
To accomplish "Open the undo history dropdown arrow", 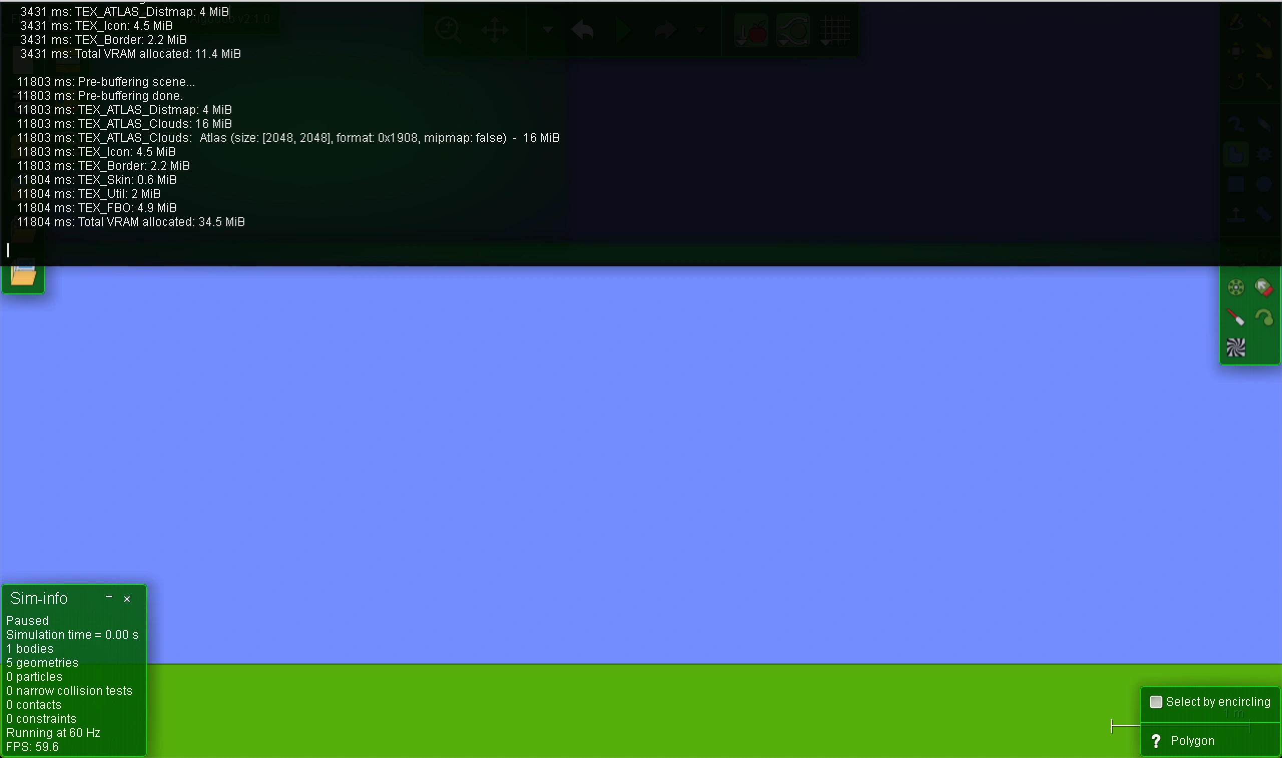I will click(x=547, y=30).
